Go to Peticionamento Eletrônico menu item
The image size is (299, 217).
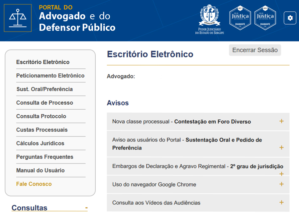pyautogui.click(x=50, y=76)
